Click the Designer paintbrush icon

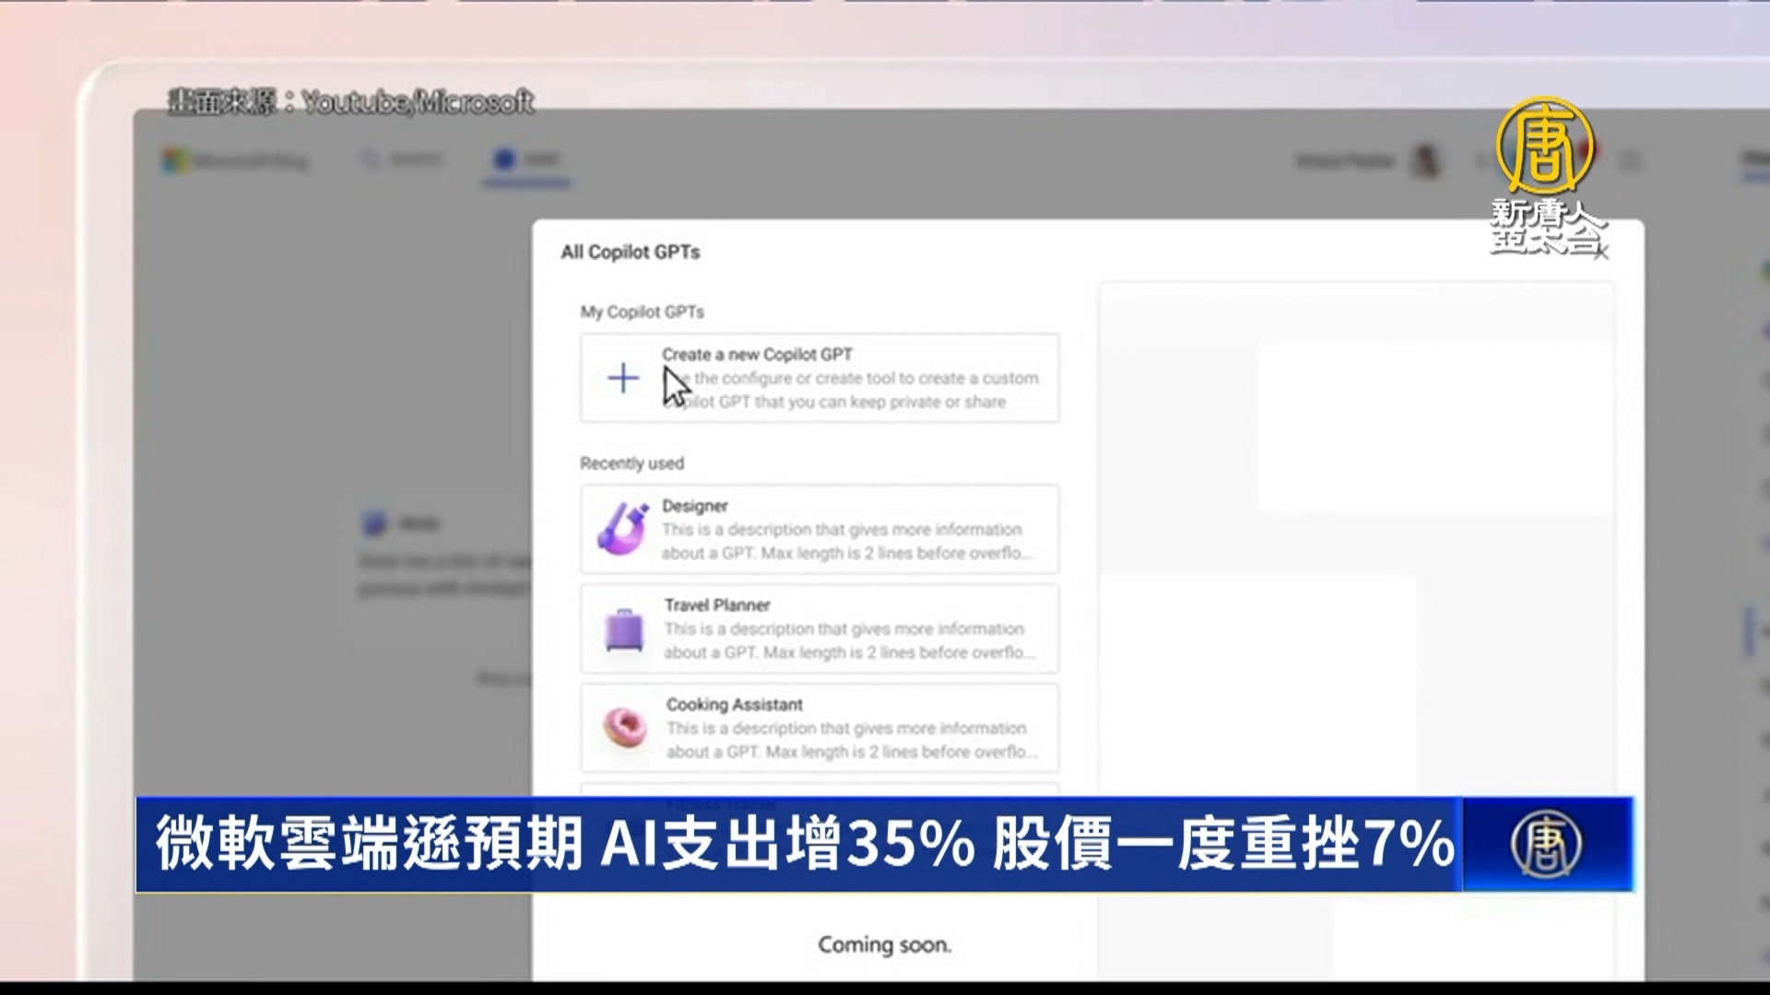tap(622, 529)
